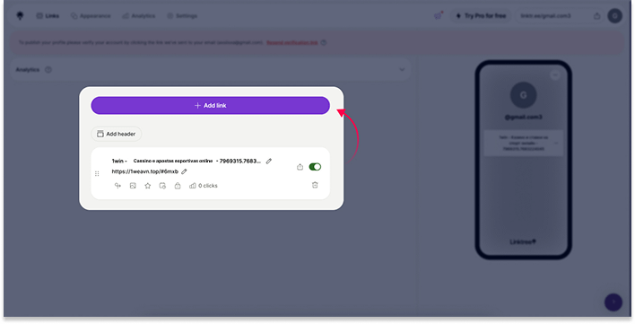Expand the Analytics section chevron
The width and height of the screenshot is (635, 324).
402,70
